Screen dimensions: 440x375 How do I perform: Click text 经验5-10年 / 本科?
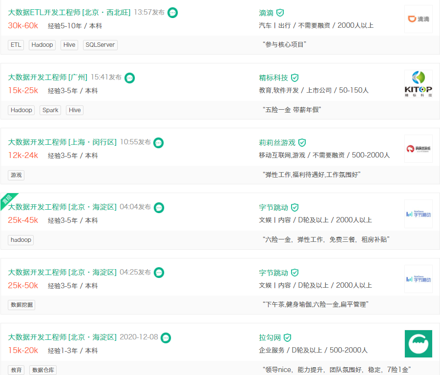click(x=75, y=26)
